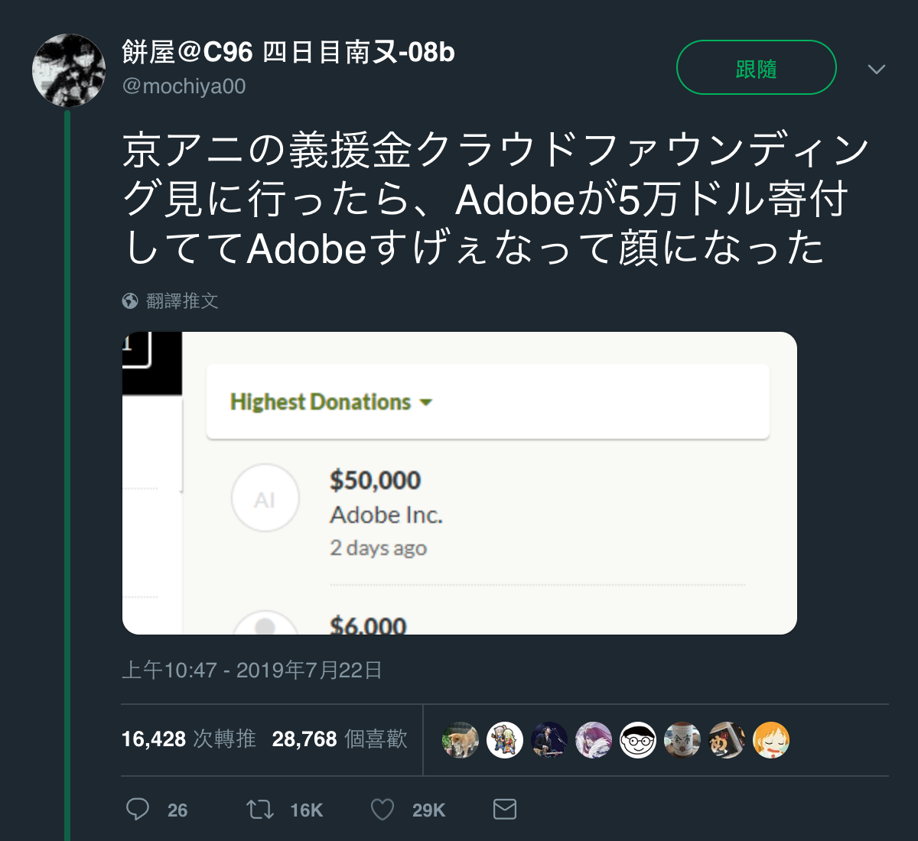Click the 翻譯推文 translate link
The width and height of the screenshot is (918, 841).
tap(182, 300)
